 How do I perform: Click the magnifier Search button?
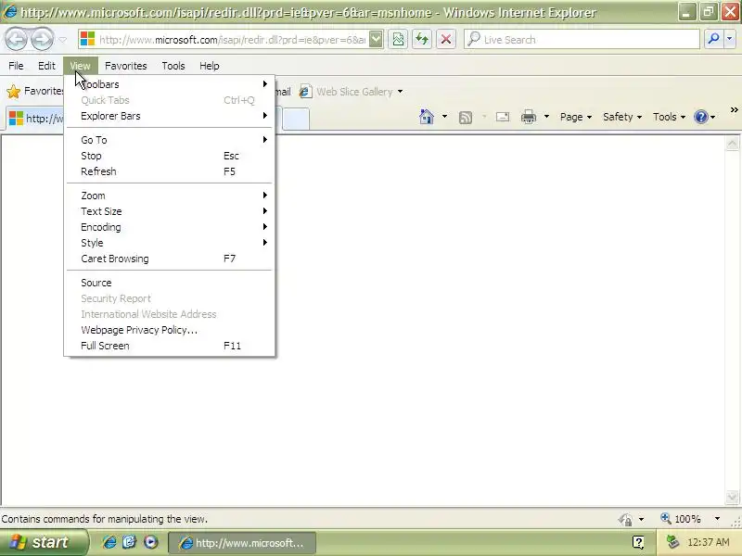pos(713,40)
